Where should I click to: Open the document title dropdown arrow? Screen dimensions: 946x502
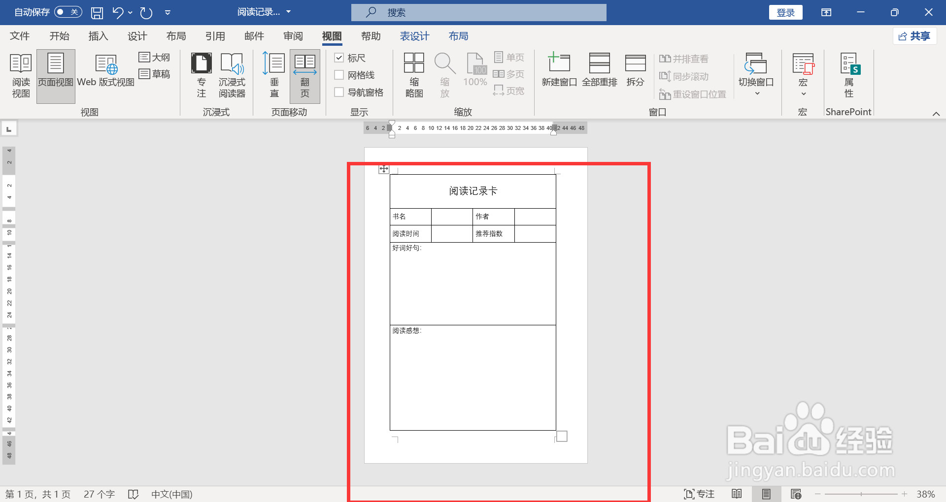(x=288, y=12)
